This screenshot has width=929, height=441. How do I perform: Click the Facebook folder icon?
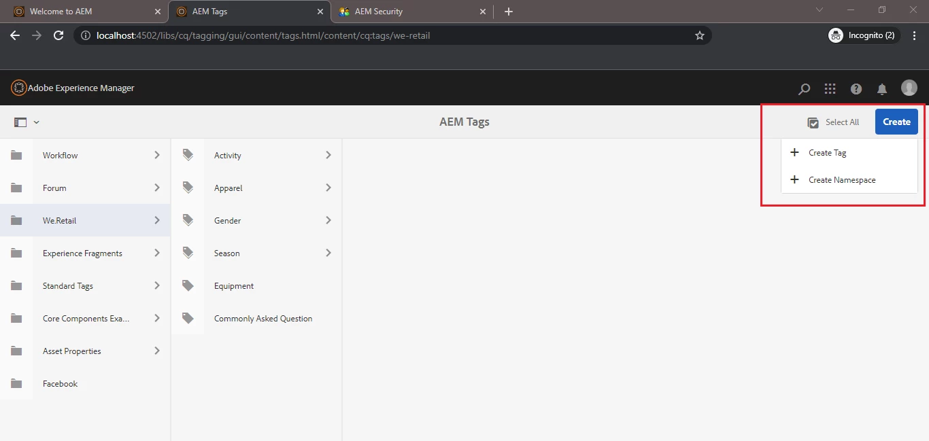[x=16, y=383]
